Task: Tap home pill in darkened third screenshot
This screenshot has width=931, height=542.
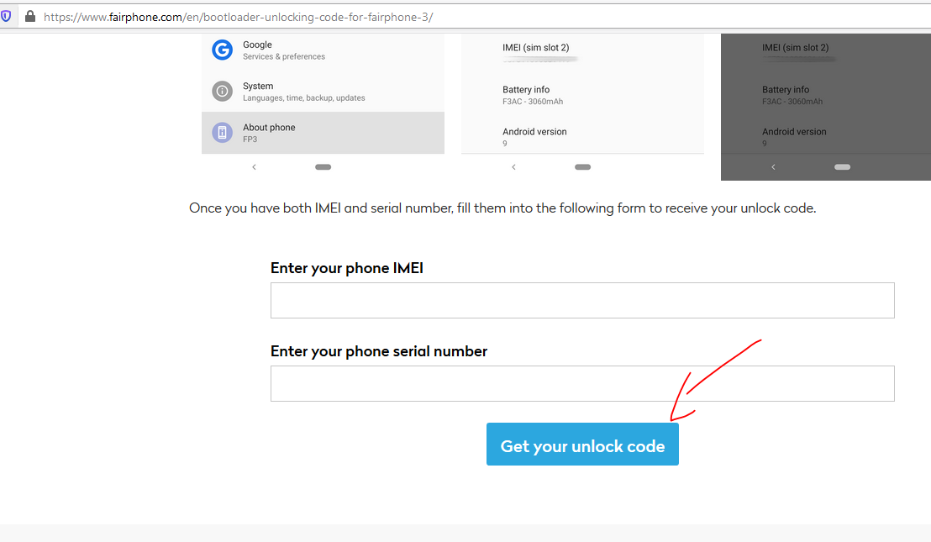Action: click(x=842, y=167)
